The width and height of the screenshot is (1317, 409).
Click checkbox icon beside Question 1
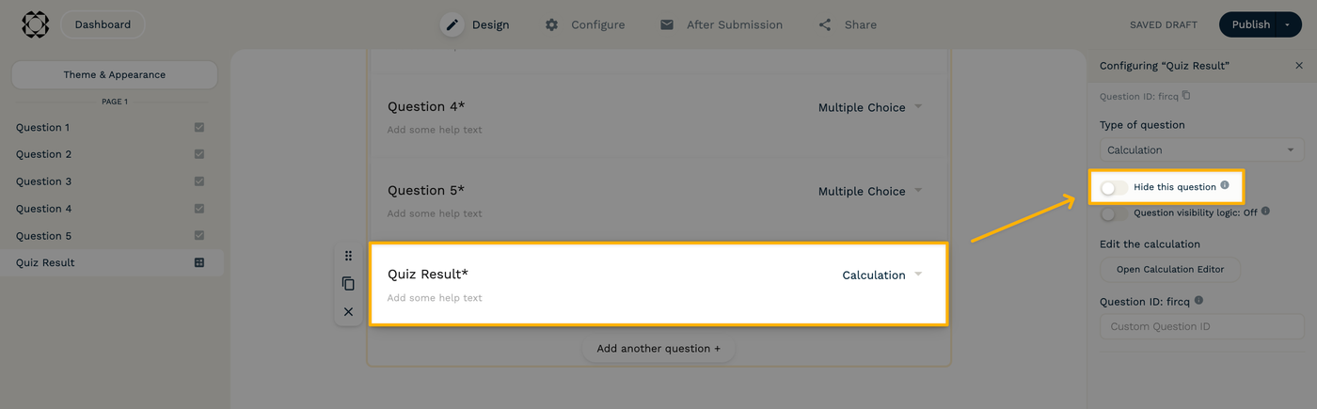[x=199, y=127]
